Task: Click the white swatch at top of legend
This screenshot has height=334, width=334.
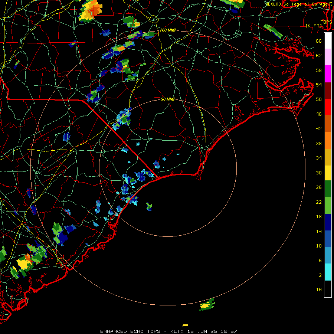Action: click(328, 41)
